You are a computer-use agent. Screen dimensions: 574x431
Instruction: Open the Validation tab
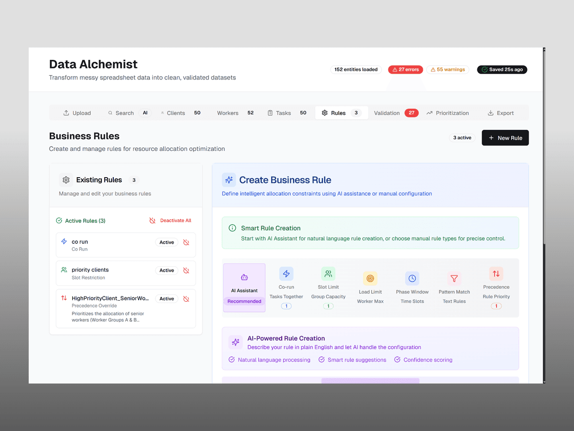click(396, 113)
